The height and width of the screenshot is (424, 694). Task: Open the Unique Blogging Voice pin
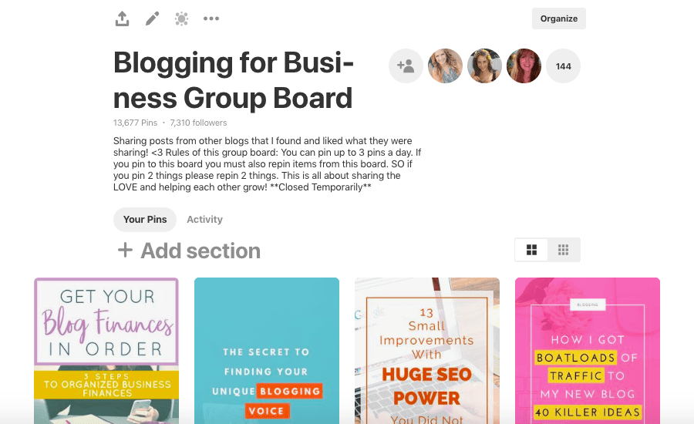pyautogui.click(x=267, y=351)
